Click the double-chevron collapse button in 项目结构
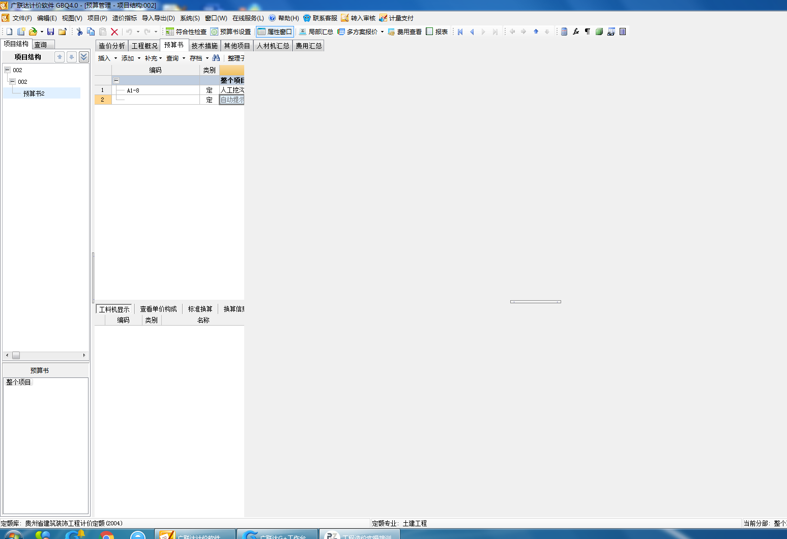The image size is (787, 539). coord(84,57)
